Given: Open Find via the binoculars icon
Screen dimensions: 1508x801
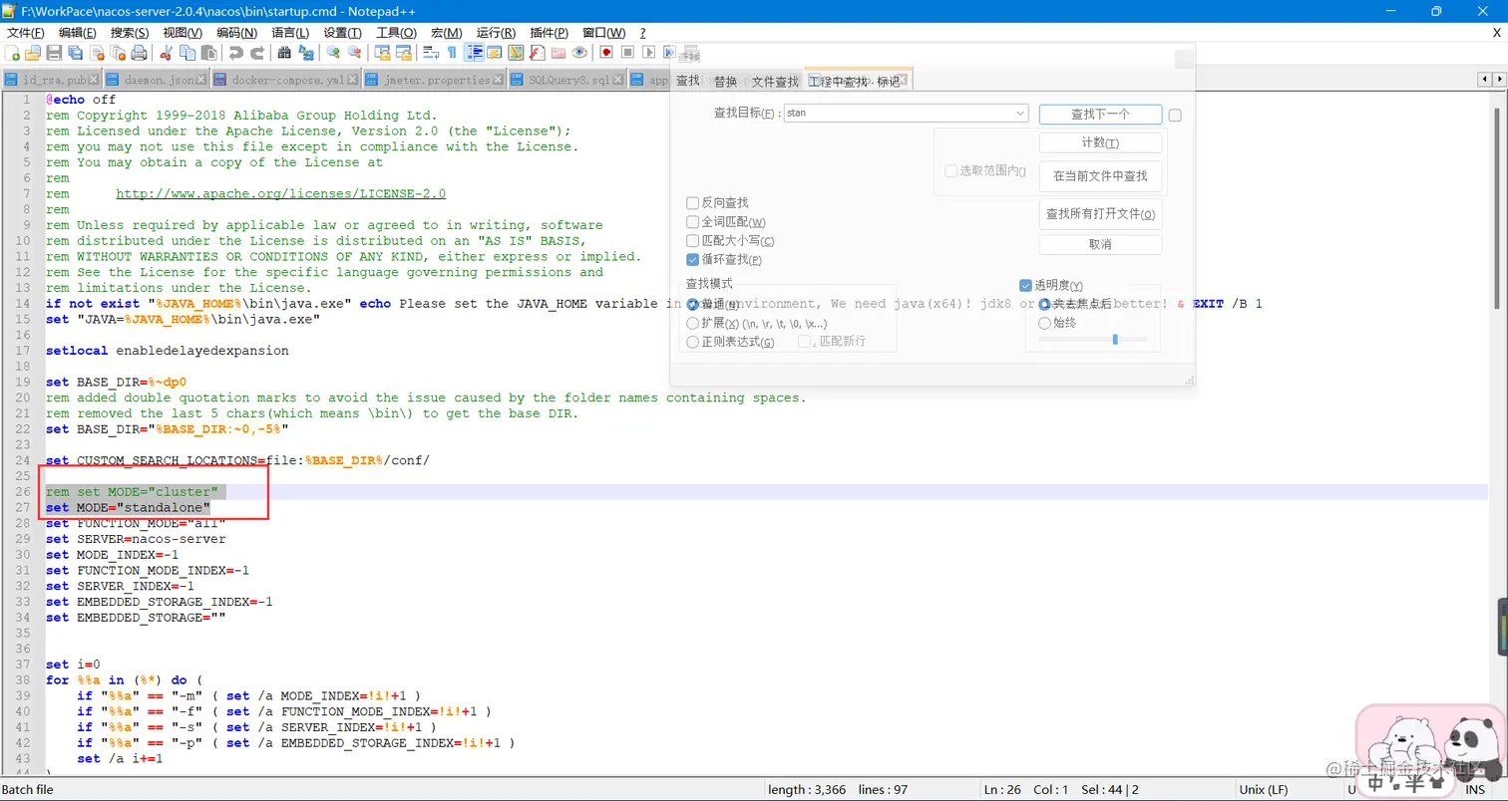Looking at the screenshot, I should tap(284, 52).
